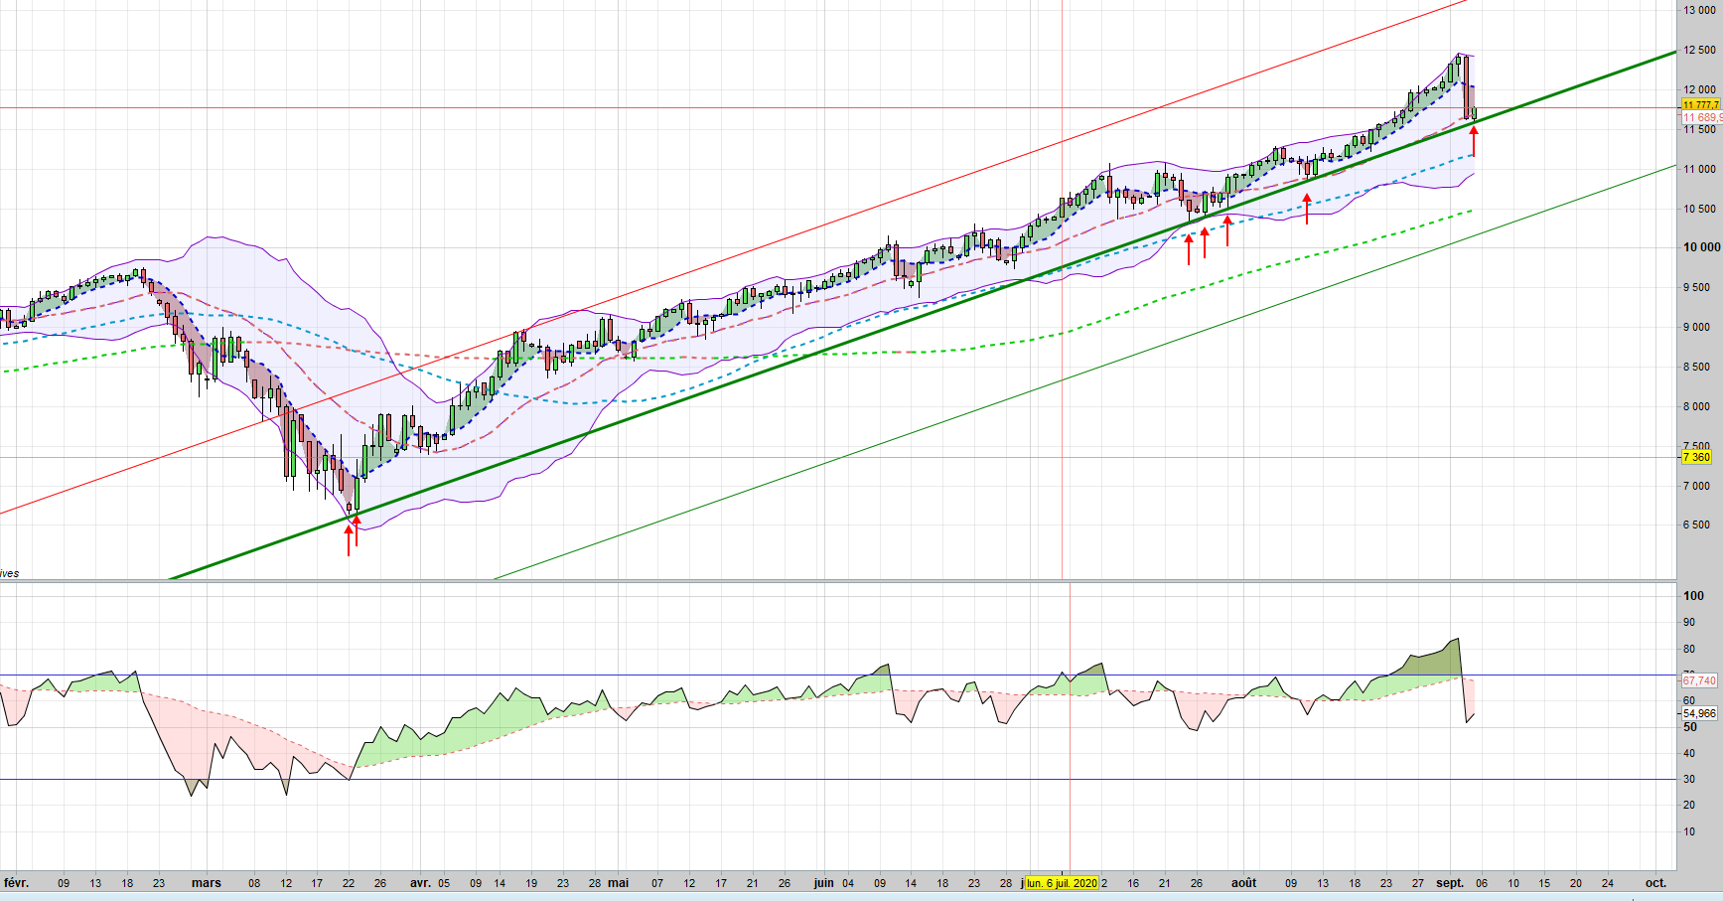Click the 54,966 indicator value tag
The height and width of the screenshot is (901, 1723).
1699,713
